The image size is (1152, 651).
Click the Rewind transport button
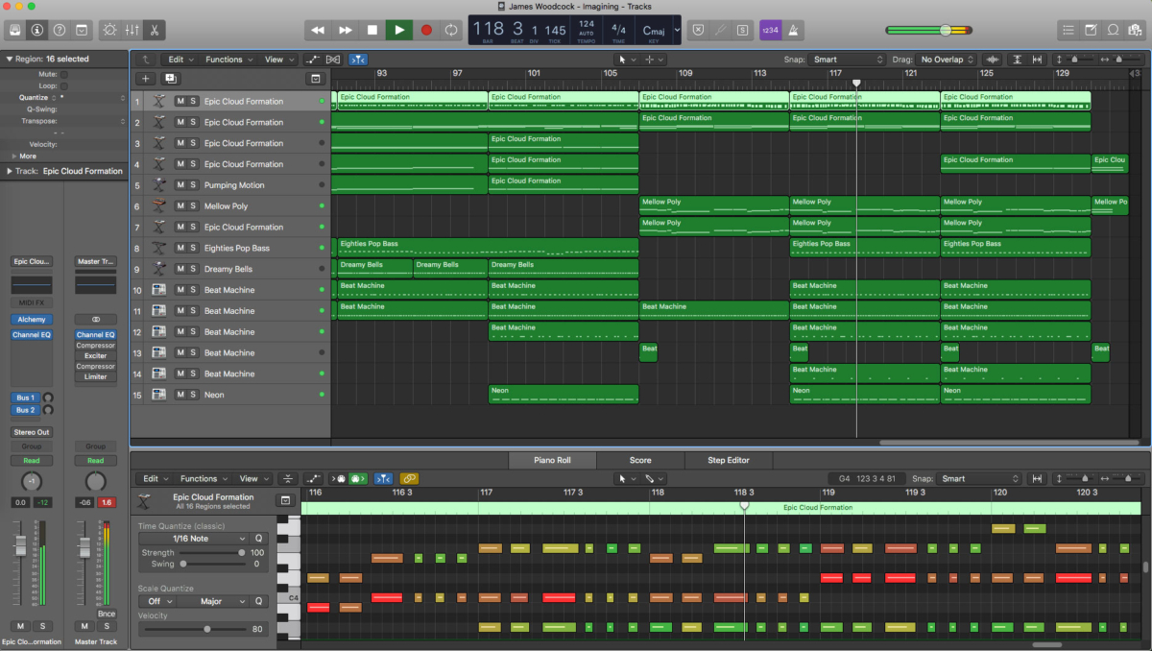coord(318,30)
